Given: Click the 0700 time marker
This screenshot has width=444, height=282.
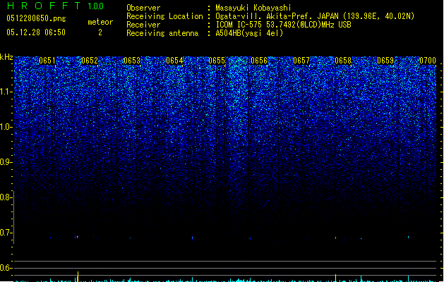Looking at the screenshot, I should [x=428, y=61].
